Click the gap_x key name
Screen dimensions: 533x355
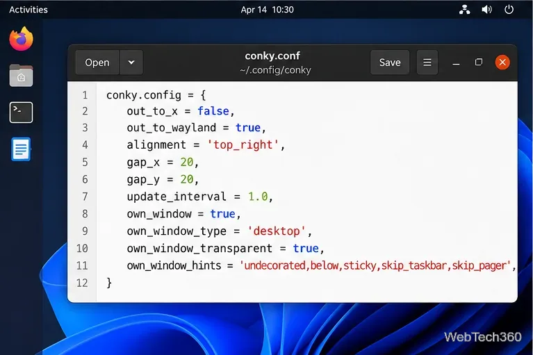coord(143,163)
